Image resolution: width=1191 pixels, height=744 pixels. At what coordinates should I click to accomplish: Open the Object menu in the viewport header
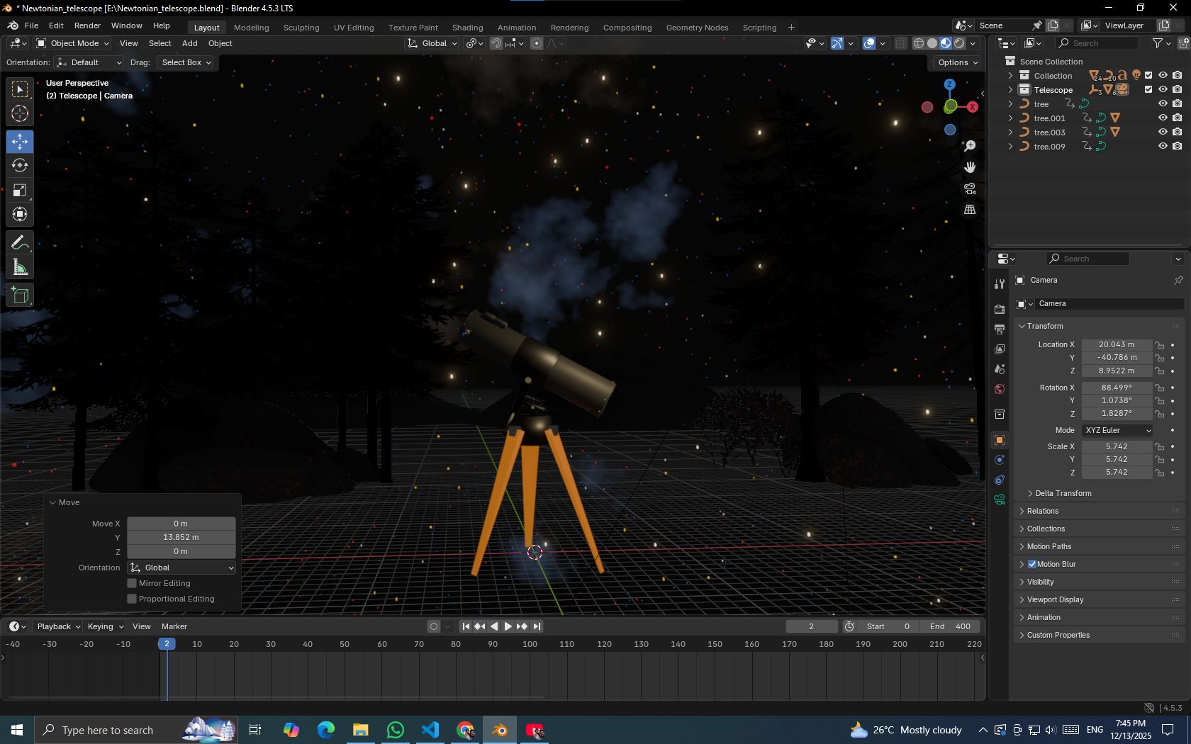[220, 43]
